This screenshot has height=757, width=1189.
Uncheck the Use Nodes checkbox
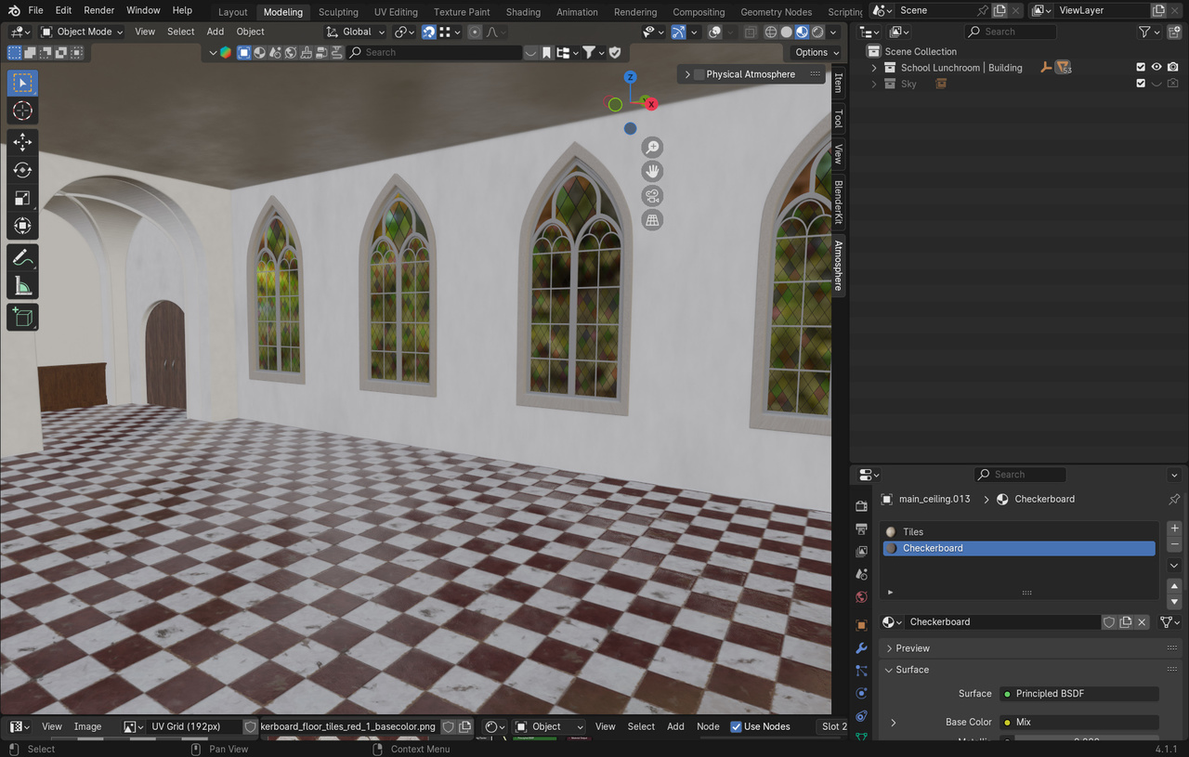tap(737, 726)
